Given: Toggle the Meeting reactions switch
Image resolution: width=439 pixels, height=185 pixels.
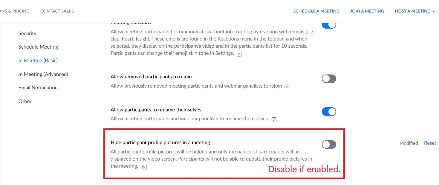Looking at the screenshot, I should click(x=329, y=25).
